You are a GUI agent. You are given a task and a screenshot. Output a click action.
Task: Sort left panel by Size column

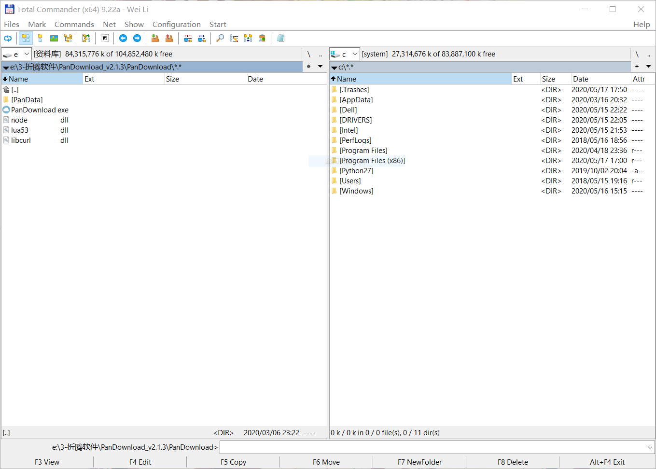pos(205,79)
